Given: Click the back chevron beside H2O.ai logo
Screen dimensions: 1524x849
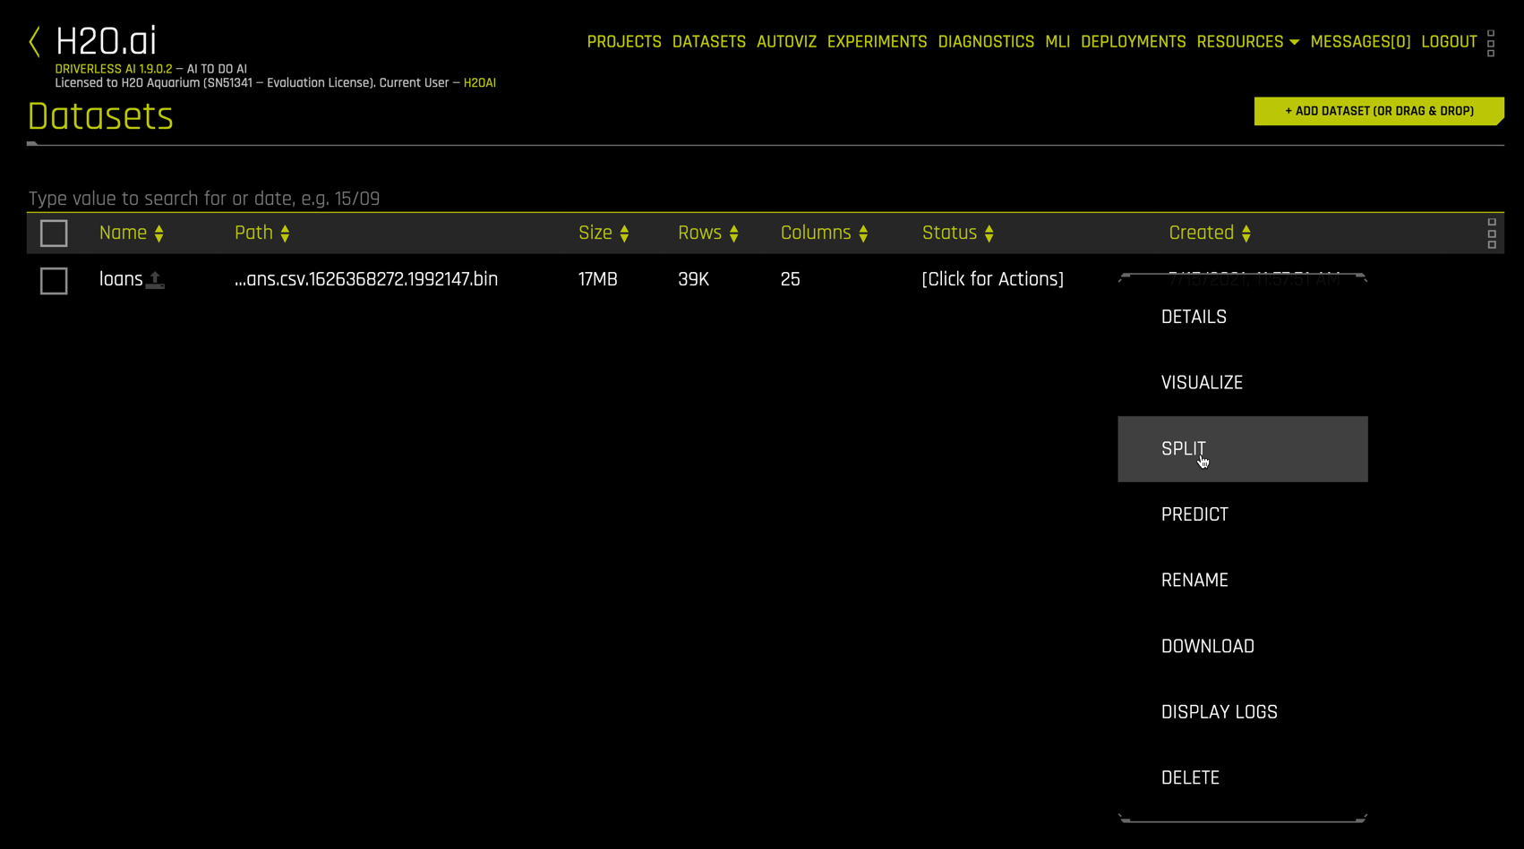Looking at the screenshot, I should coord(35,41).
